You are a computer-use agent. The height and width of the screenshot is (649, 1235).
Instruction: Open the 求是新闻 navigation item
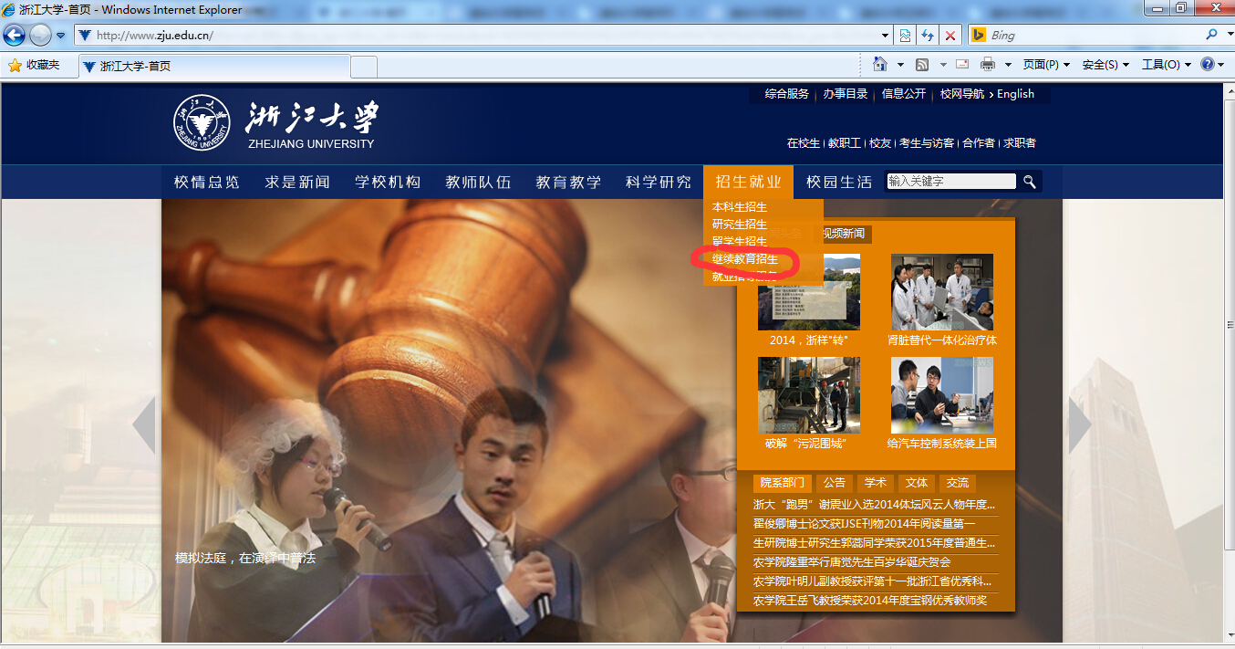click(x=297, y=182)
